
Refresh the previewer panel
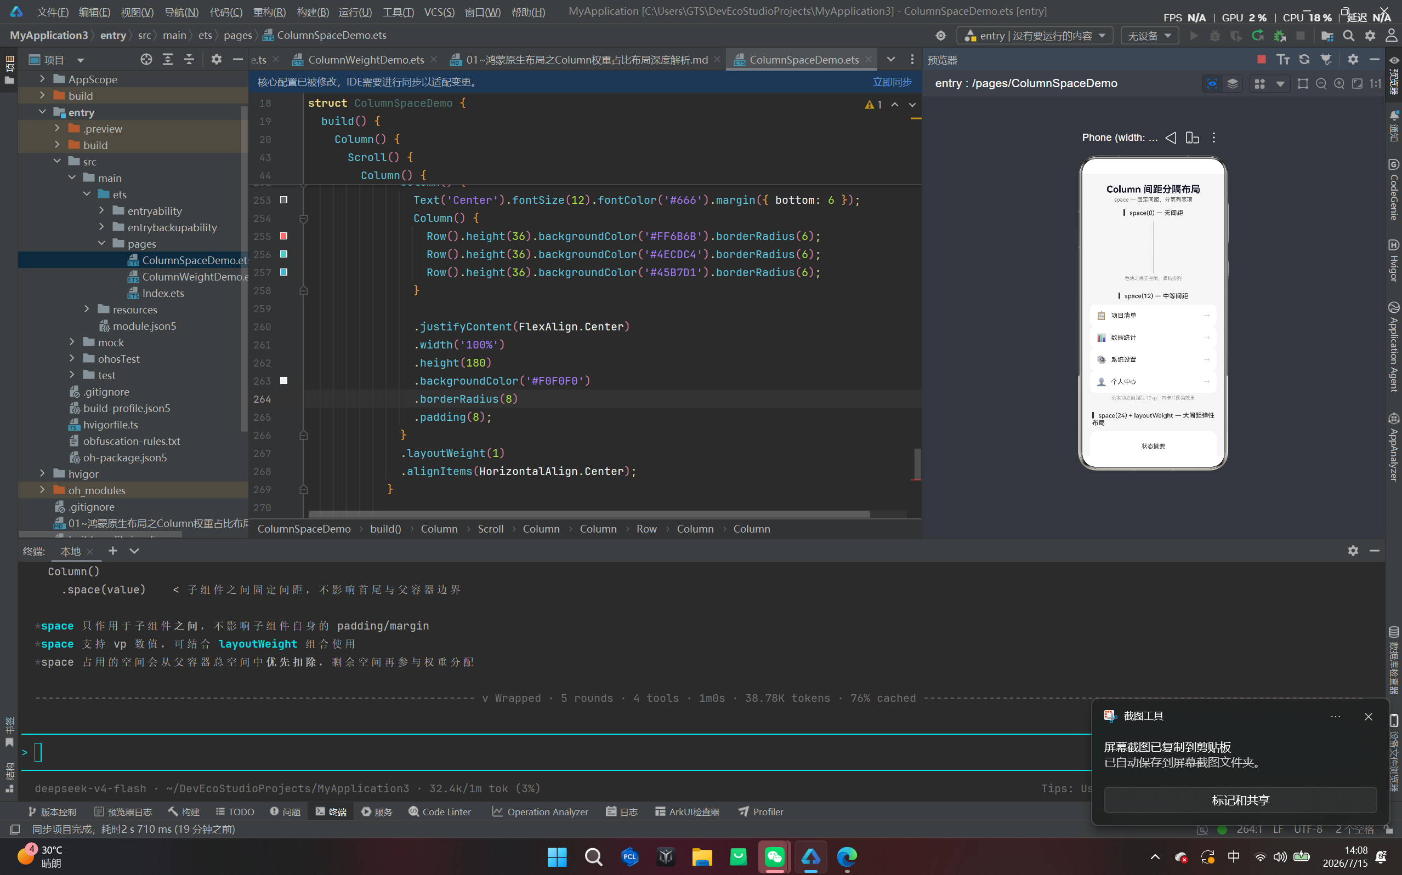click(1304, 60)
